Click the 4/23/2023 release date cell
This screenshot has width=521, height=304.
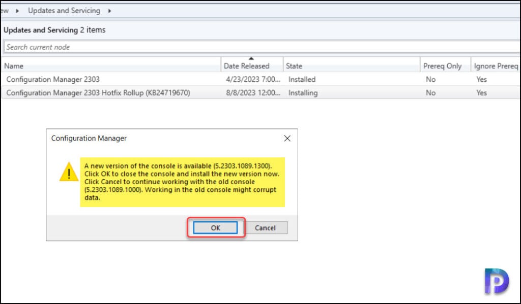(253, 79)
